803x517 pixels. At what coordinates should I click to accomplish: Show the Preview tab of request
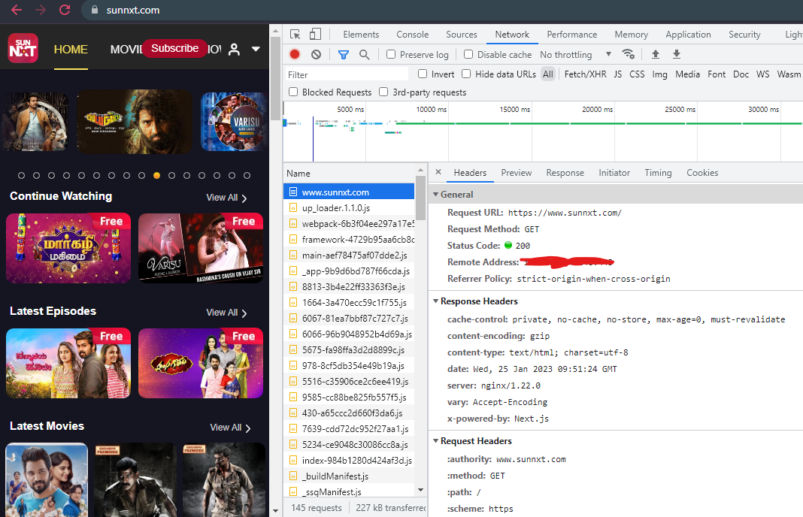tap(517, 173)
